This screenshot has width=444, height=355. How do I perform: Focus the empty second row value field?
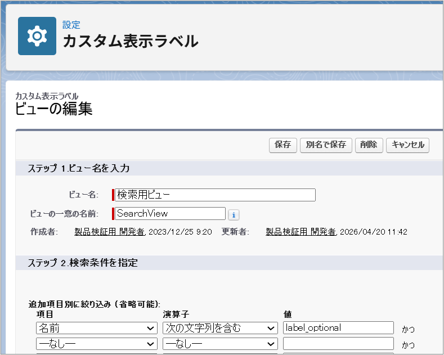click(x=338, y=344)
